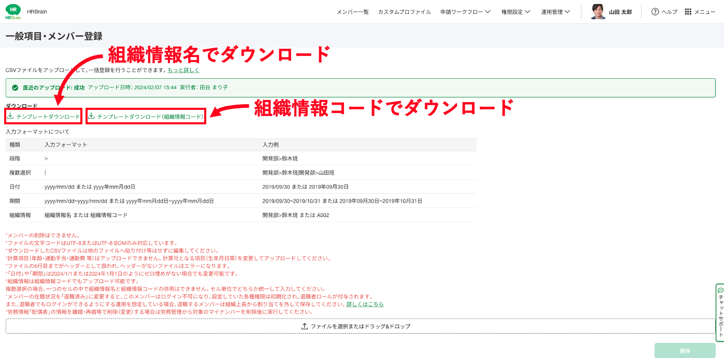Click the download icon beside テンプレートダウンロード
Viewport: 724px width, 358px height.
(x=10, y=116)
